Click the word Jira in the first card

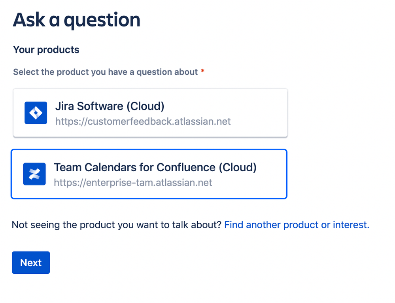pos(64,106)
